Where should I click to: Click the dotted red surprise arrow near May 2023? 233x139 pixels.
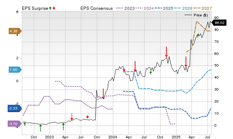72,117
